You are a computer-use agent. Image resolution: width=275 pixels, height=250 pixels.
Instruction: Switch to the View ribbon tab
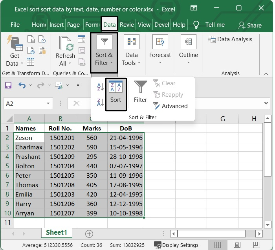click(144, 24)
